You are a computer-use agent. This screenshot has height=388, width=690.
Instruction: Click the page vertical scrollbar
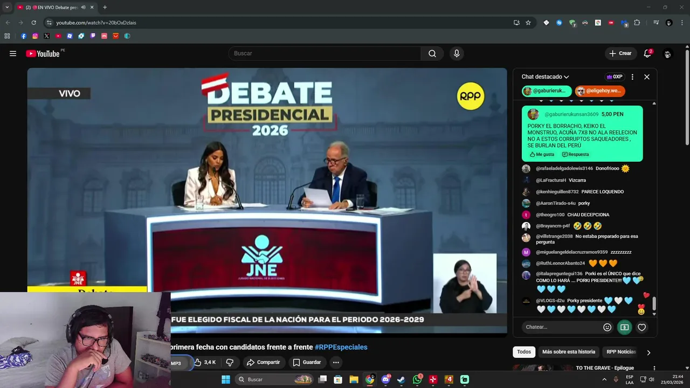click(687, 97)
